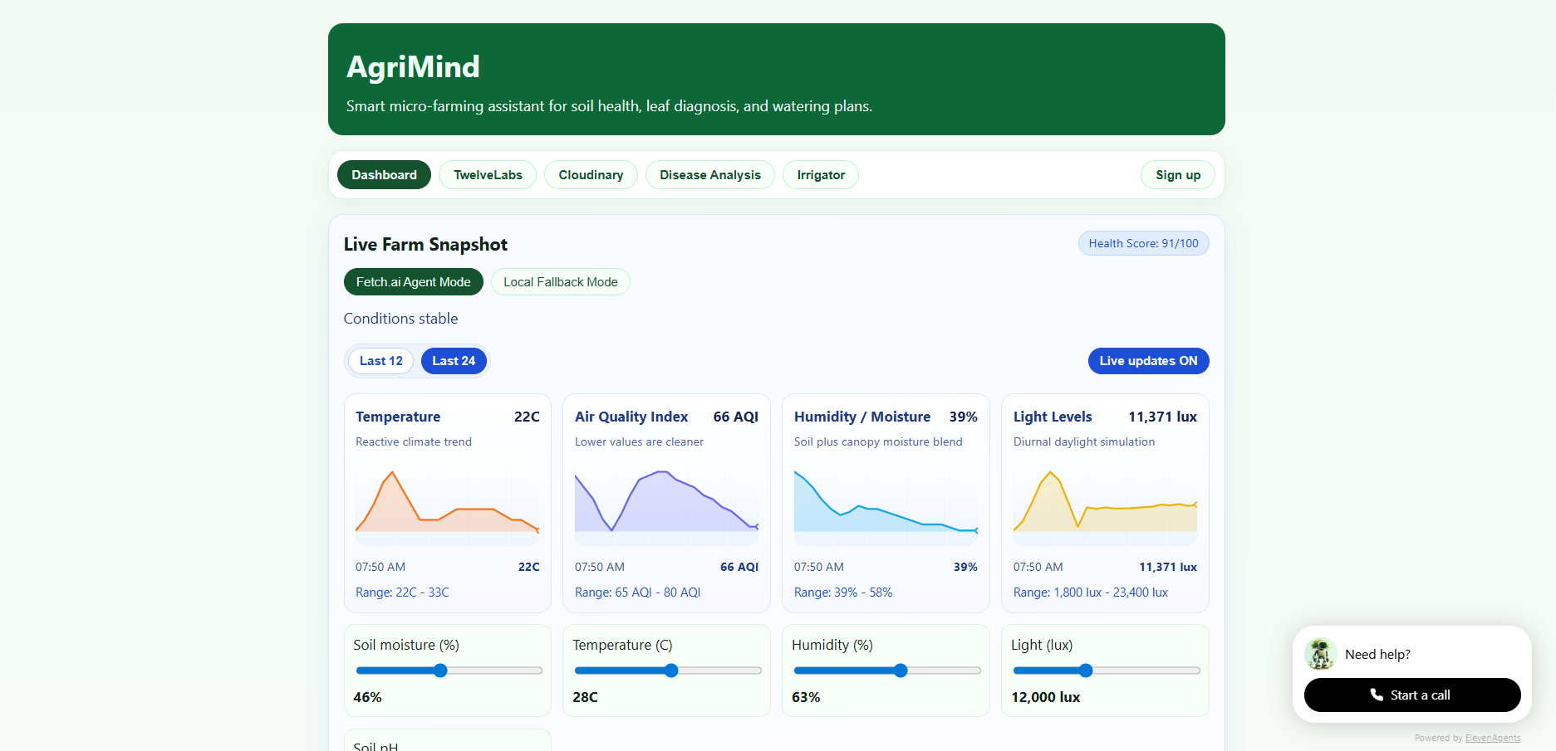Image resolution: width=1556 pixels, height=751 pixels.
Task: Enable Fetch.ai Agent Mode
Action: [414, 282]
